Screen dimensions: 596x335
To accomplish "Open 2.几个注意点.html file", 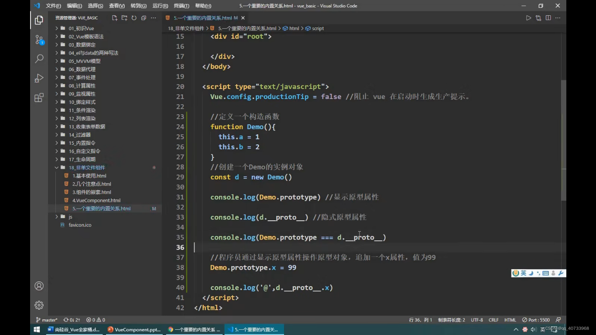I will [105, 184].
